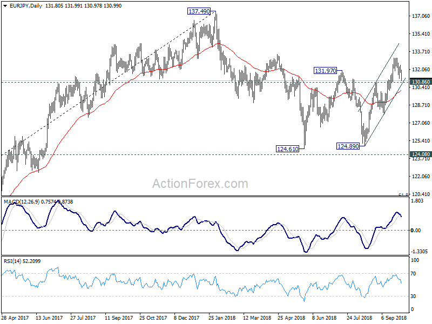Click the 24 Jul 2018 date label
The width and height of the screenshot is (432, 324).
359,318
